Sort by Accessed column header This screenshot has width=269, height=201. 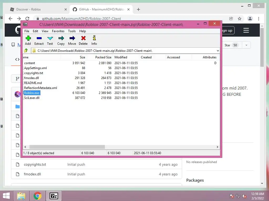pos(179,57)
